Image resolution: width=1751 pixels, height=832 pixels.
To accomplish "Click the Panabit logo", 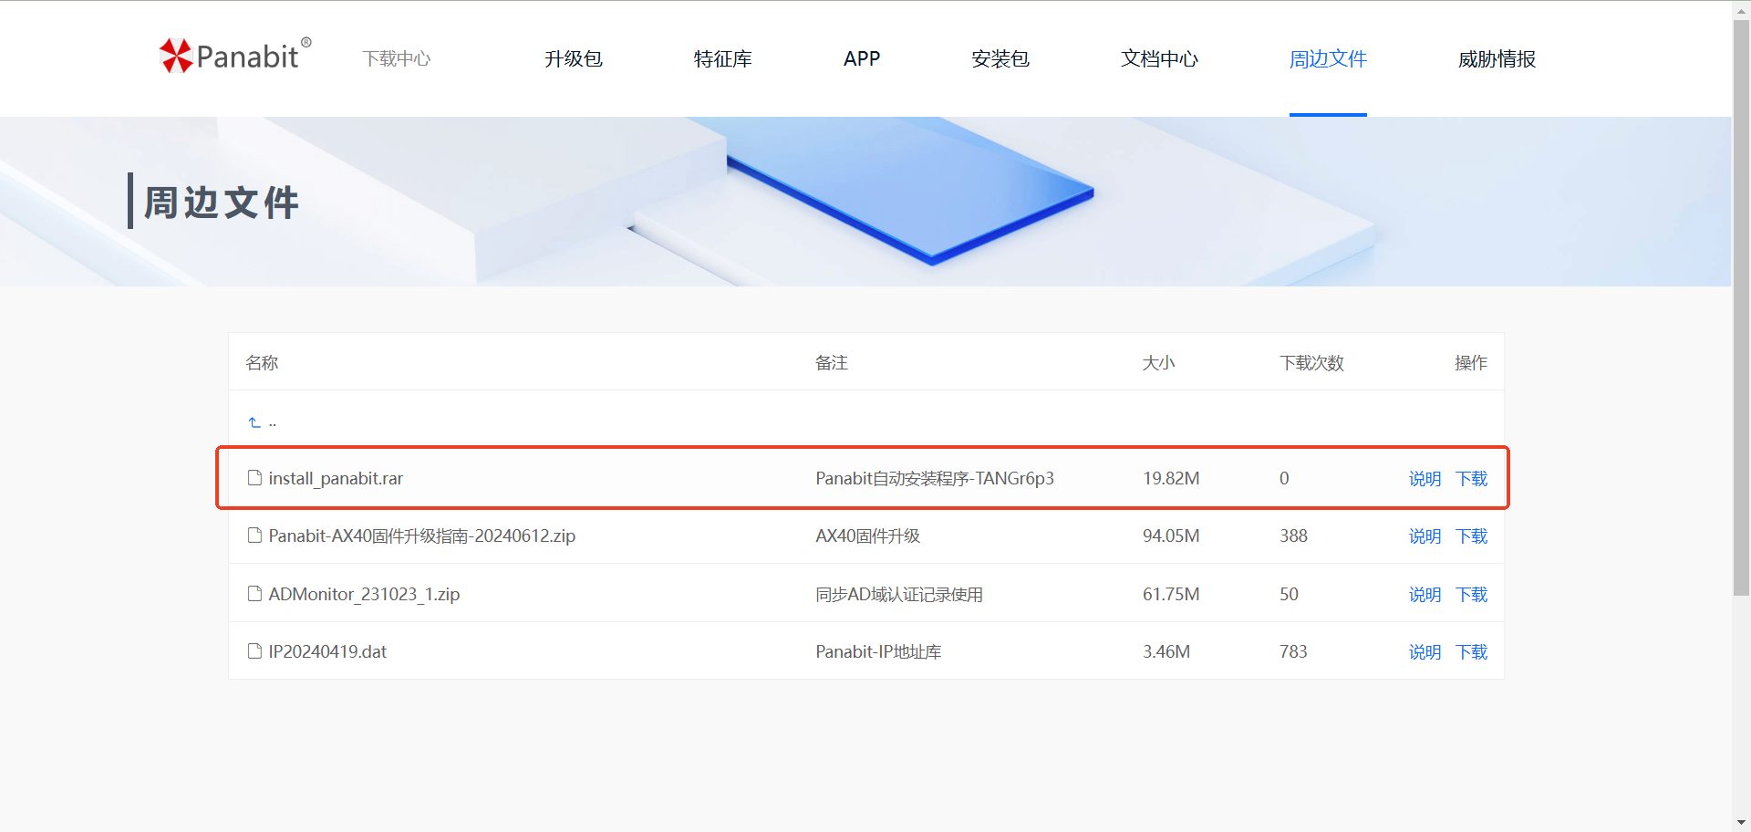I will click(233, 56).
